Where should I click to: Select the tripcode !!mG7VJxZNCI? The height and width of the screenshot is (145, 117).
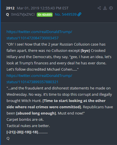[x=23, y=15]
